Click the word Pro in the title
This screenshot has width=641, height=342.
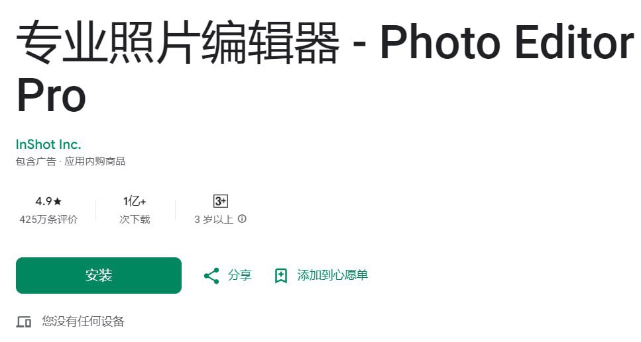coord(51,97)
